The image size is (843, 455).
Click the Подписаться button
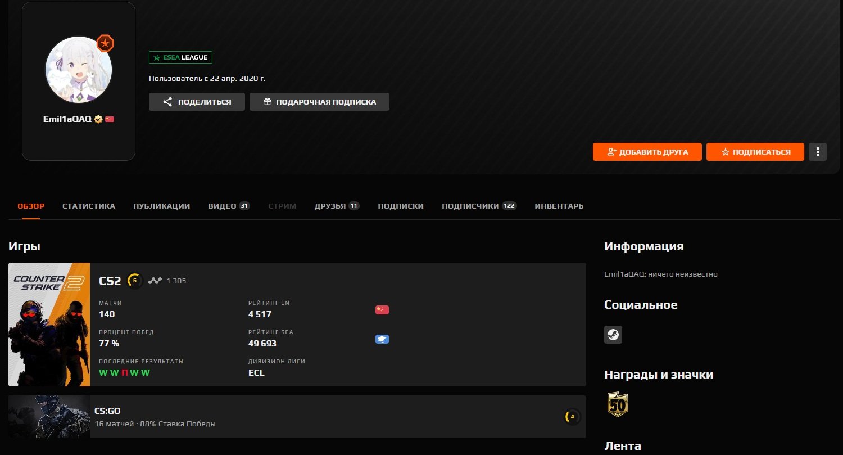[x=755, y=152]
